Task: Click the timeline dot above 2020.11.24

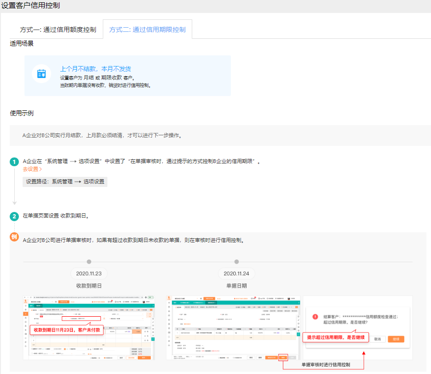Action: point(236,262)
